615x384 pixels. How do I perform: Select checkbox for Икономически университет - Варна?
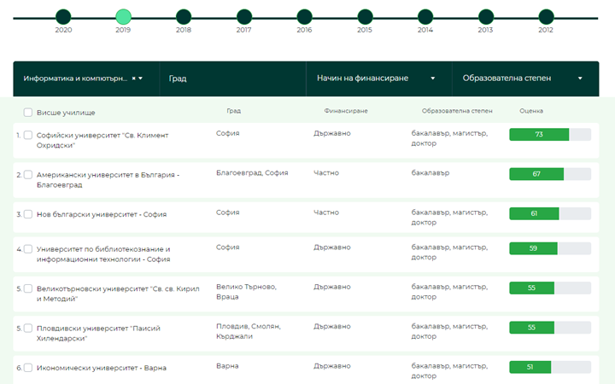pos(28,368)
